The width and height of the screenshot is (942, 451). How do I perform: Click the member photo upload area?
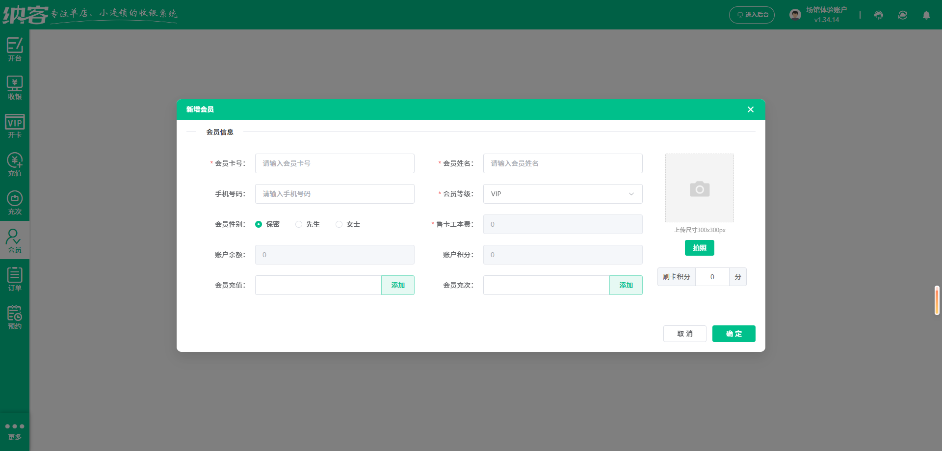[x=699, y=188]
